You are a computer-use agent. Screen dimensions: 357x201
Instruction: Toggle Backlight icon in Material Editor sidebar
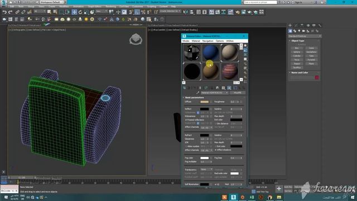[245, 50]
